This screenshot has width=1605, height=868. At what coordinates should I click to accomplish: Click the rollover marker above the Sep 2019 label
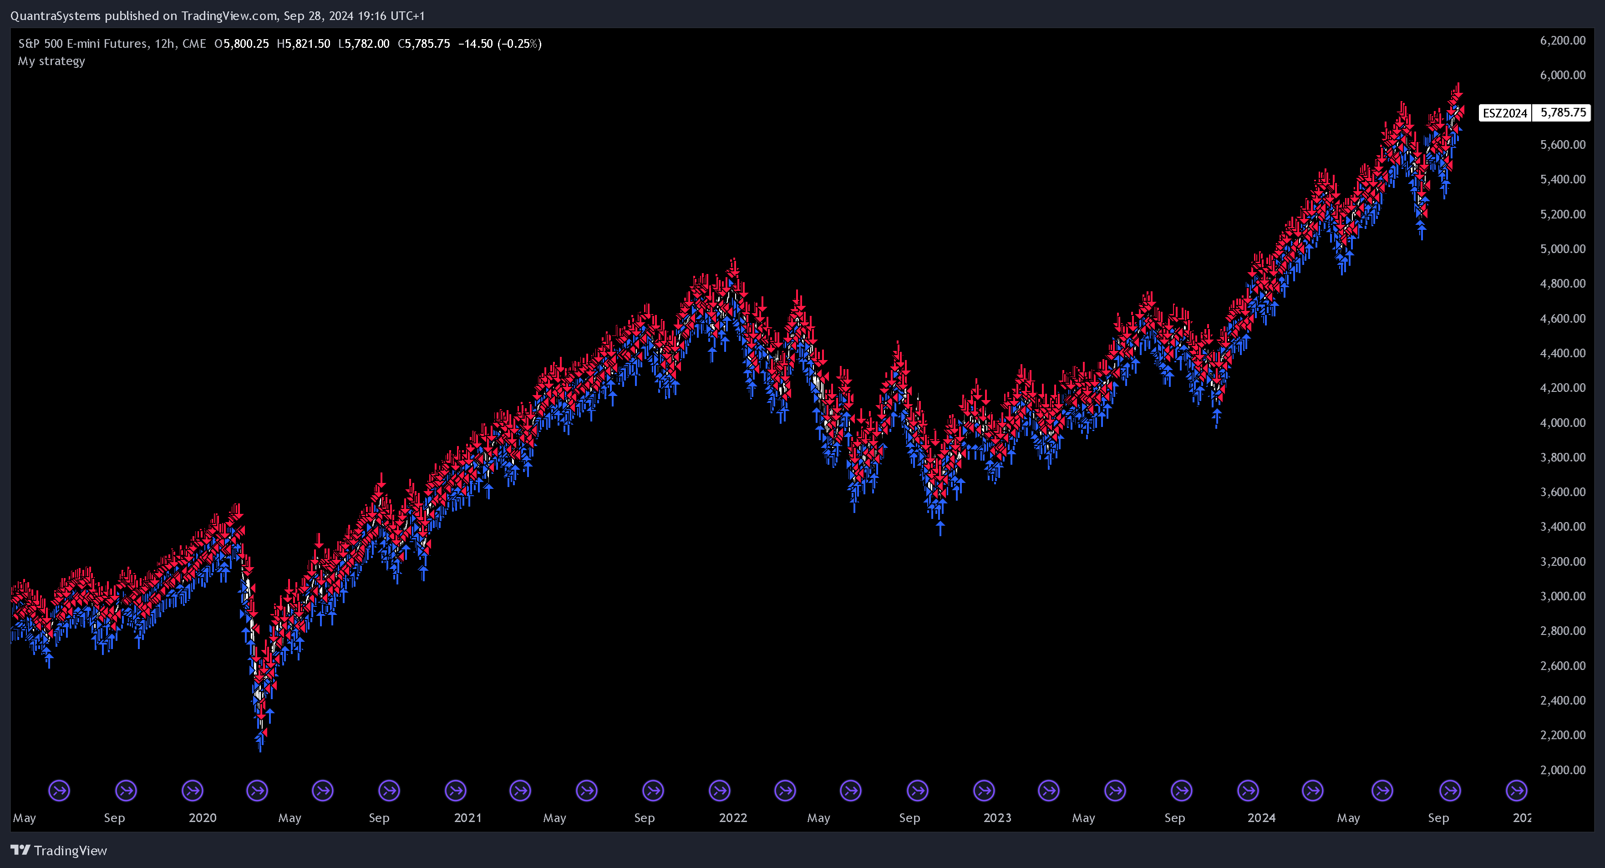(x=126, y=791)
